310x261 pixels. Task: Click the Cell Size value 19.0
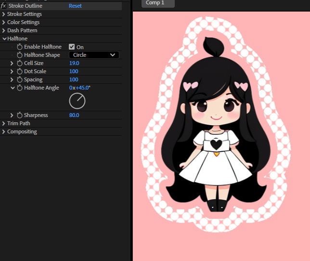(74, 63)
